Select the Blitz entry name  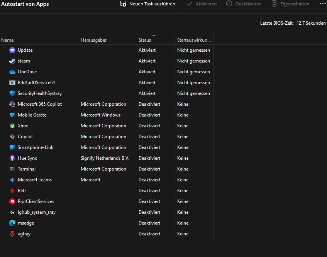pyautogui.click(x=22, y=191)
